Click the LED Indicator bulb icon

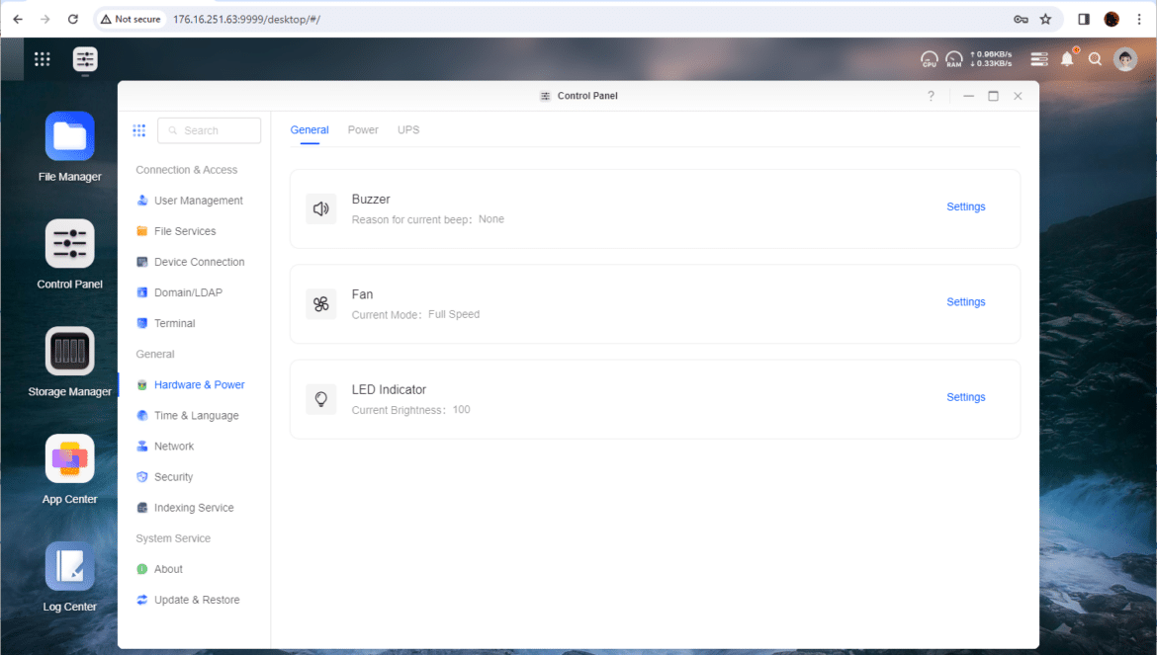[321, 398]
